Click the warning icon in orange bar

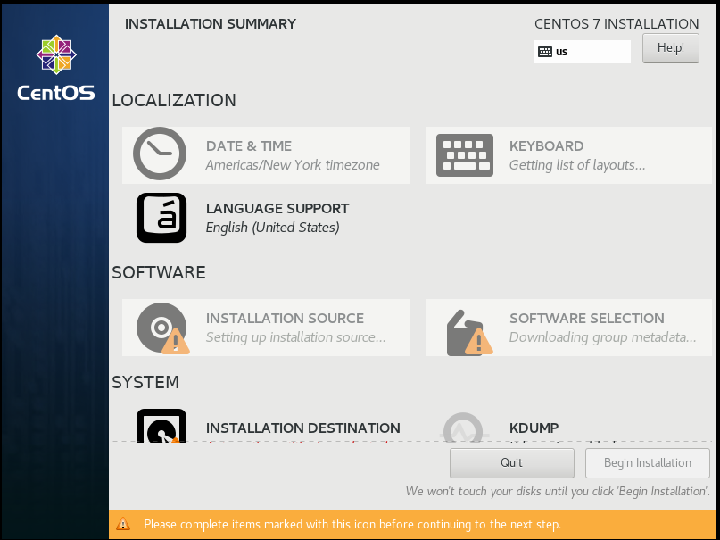pos(122,524)
